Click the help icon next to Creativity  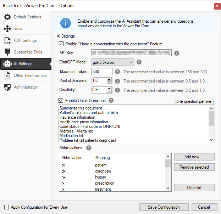pyautogui.click(x=117, y=90)
